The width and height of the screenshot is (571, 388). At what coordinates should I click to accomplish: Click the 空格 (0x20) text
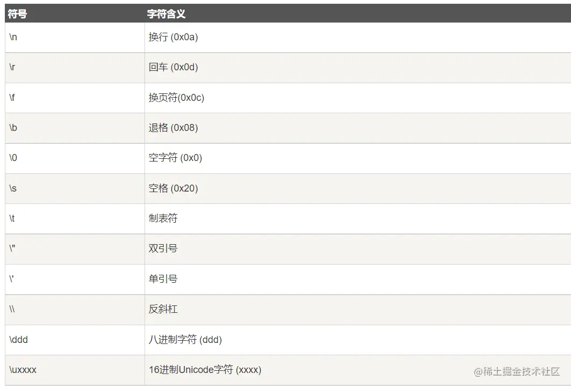click(174, 188)
